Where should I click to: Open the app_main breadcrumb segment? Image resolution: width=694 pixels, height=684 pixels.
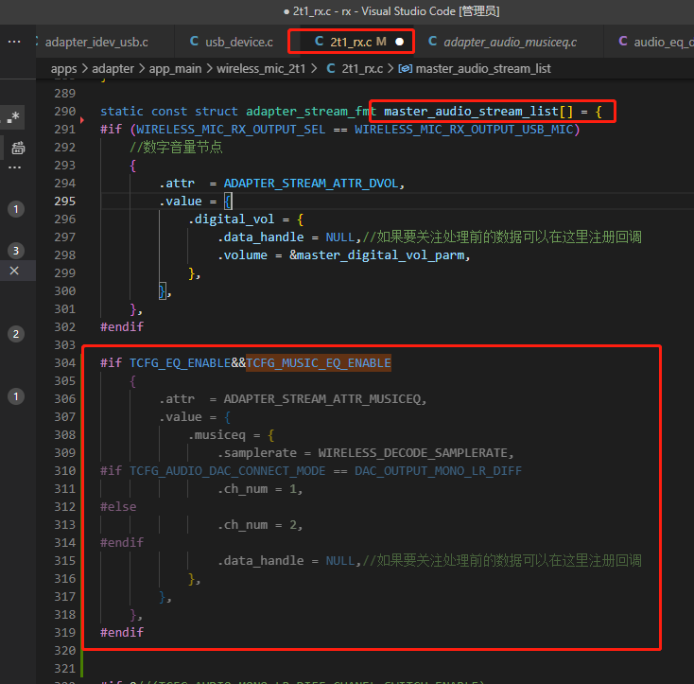pyautogui.click(x=175, y=69)
